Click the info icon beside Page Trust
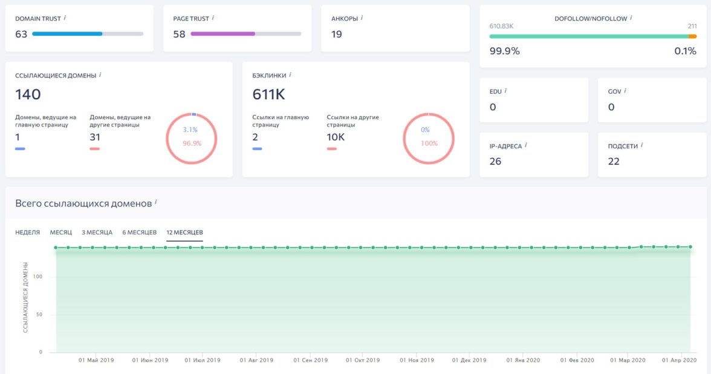 [x=213, y=18]
